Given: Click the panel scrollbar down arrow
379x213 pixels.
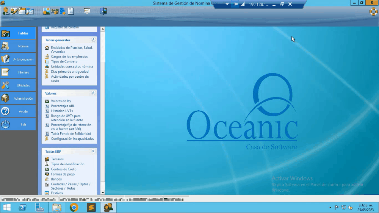Looking at the screenshot, I should click(103, 193).
